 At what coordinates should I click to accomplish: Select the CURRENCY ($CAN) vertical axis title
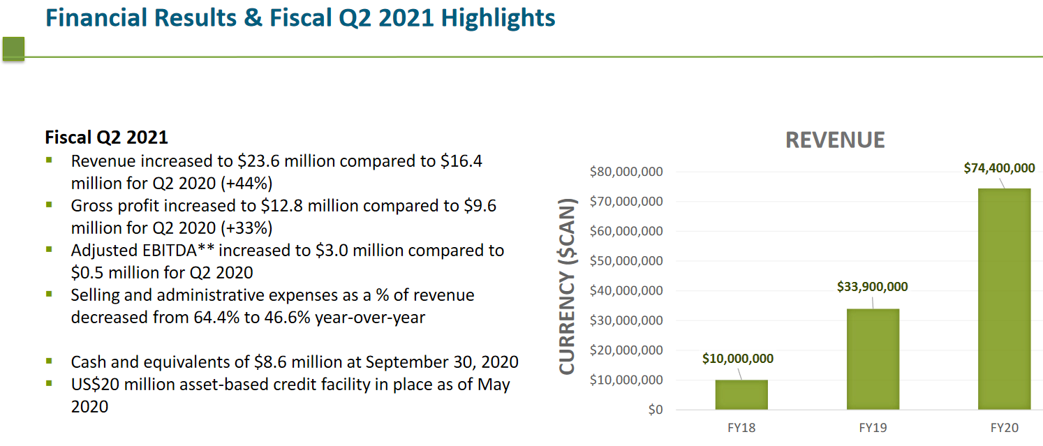tap(567, 287)
